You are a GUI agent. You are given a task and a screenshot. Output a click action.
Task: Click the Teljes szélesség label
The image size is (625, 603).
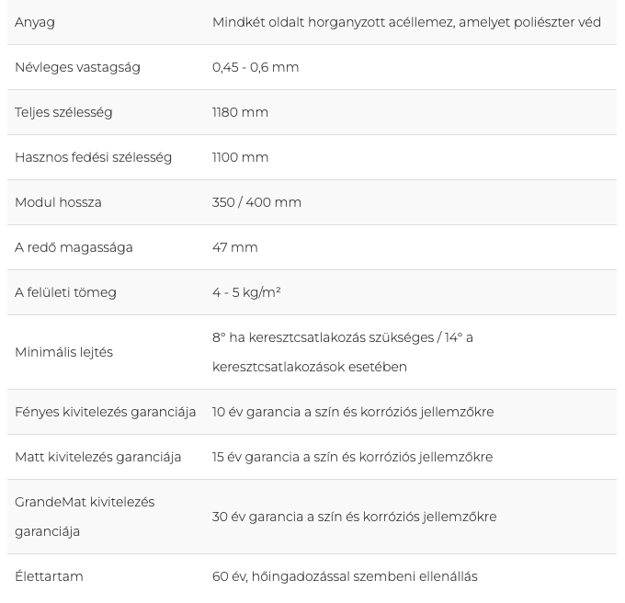[63, 112]
